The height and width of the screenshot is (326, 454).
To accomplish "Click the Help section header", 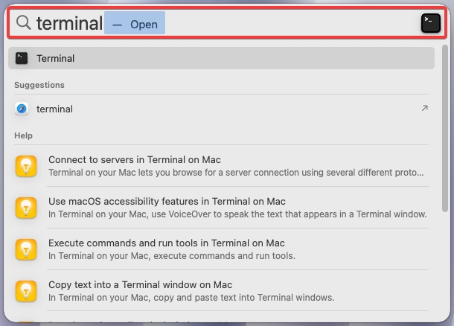I will tap(24, 135).
